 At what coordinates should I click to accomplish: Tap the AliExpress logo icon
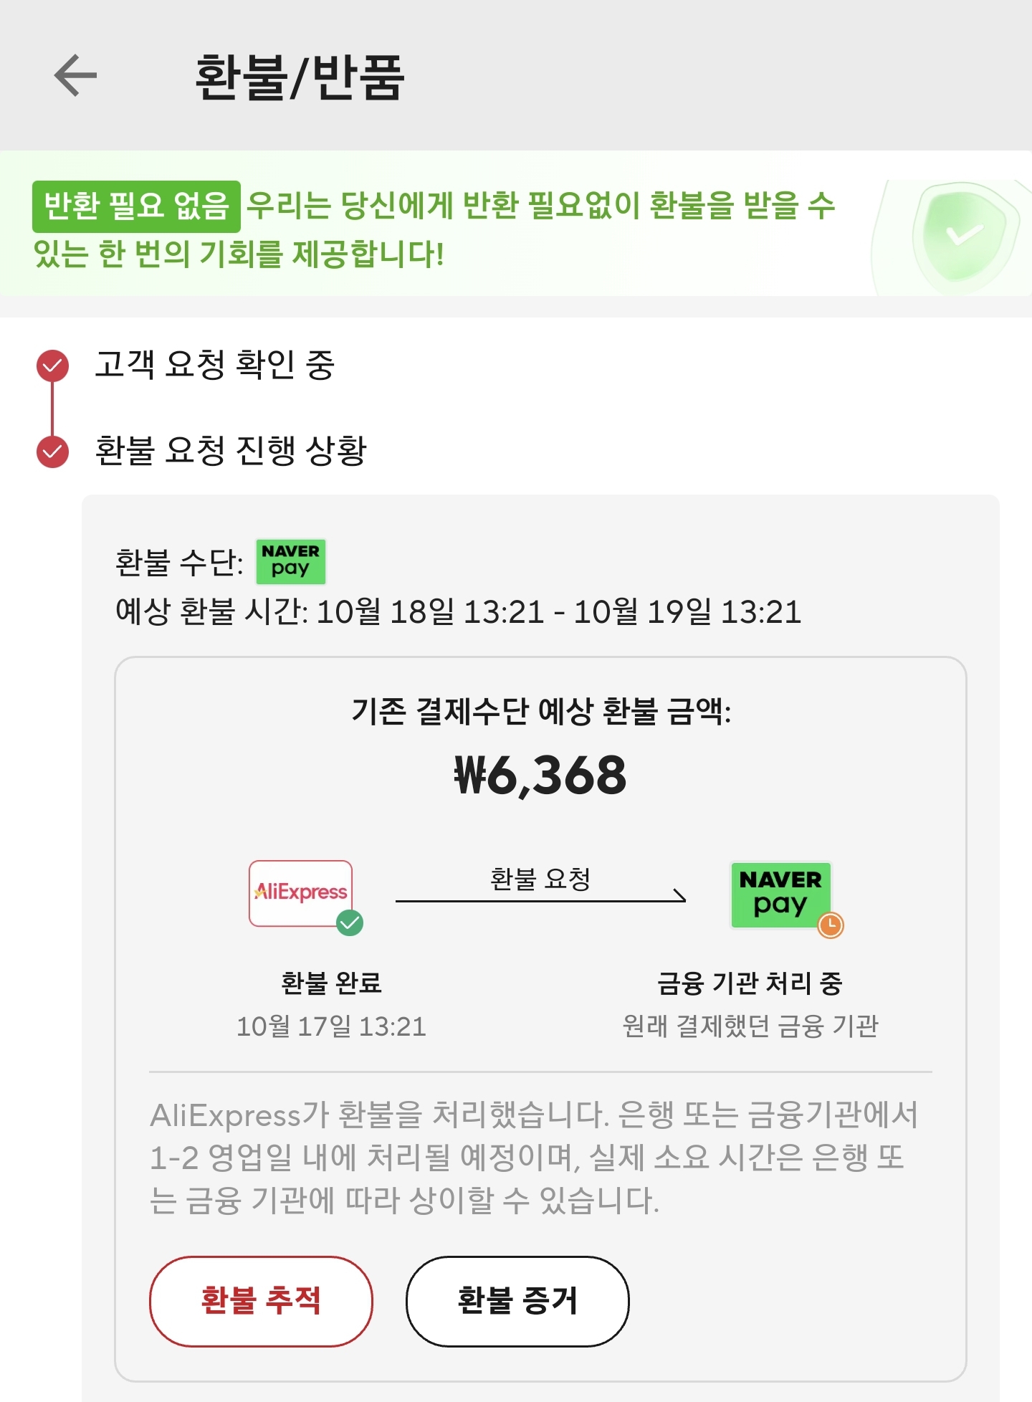point(300,892)
